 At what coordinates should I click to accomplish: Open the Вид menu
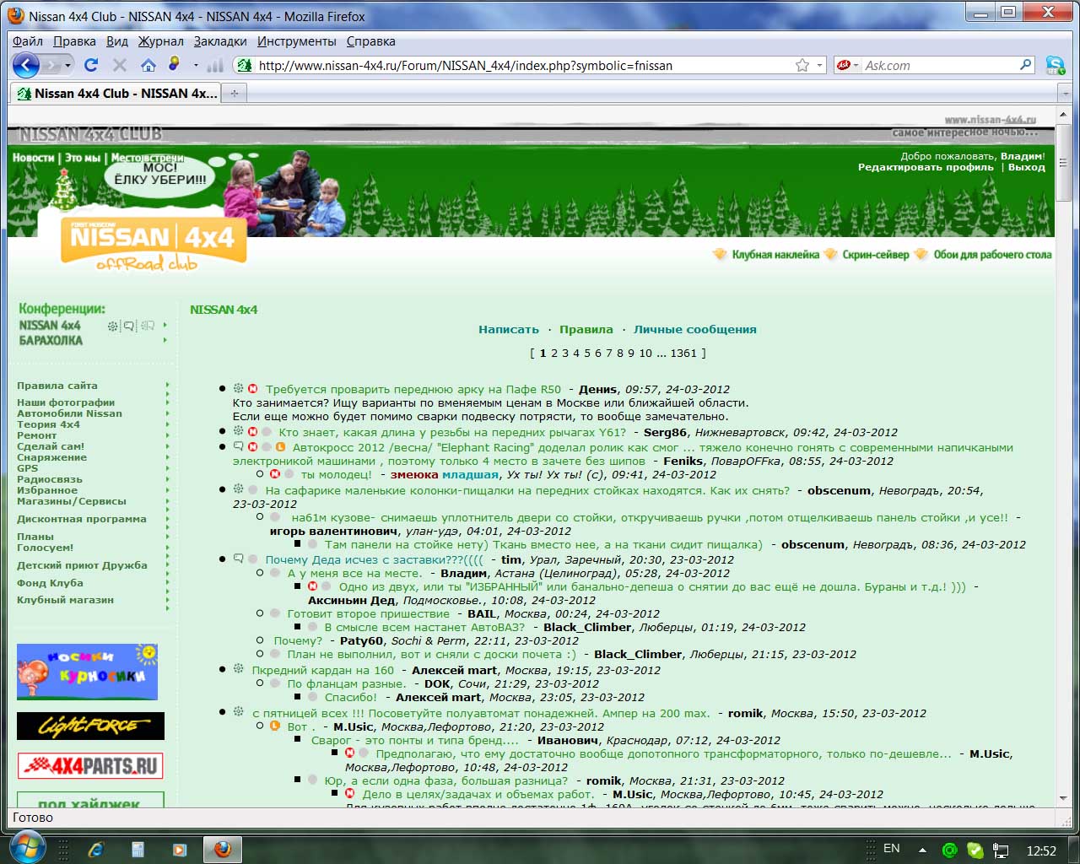(x=117, y=40)
